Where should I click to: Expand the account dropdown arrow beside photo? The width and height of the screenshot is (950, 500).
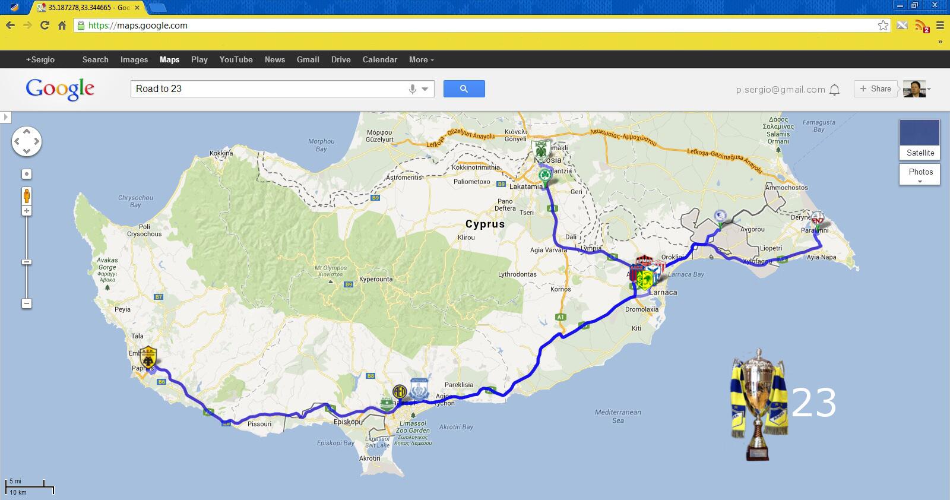929,90
